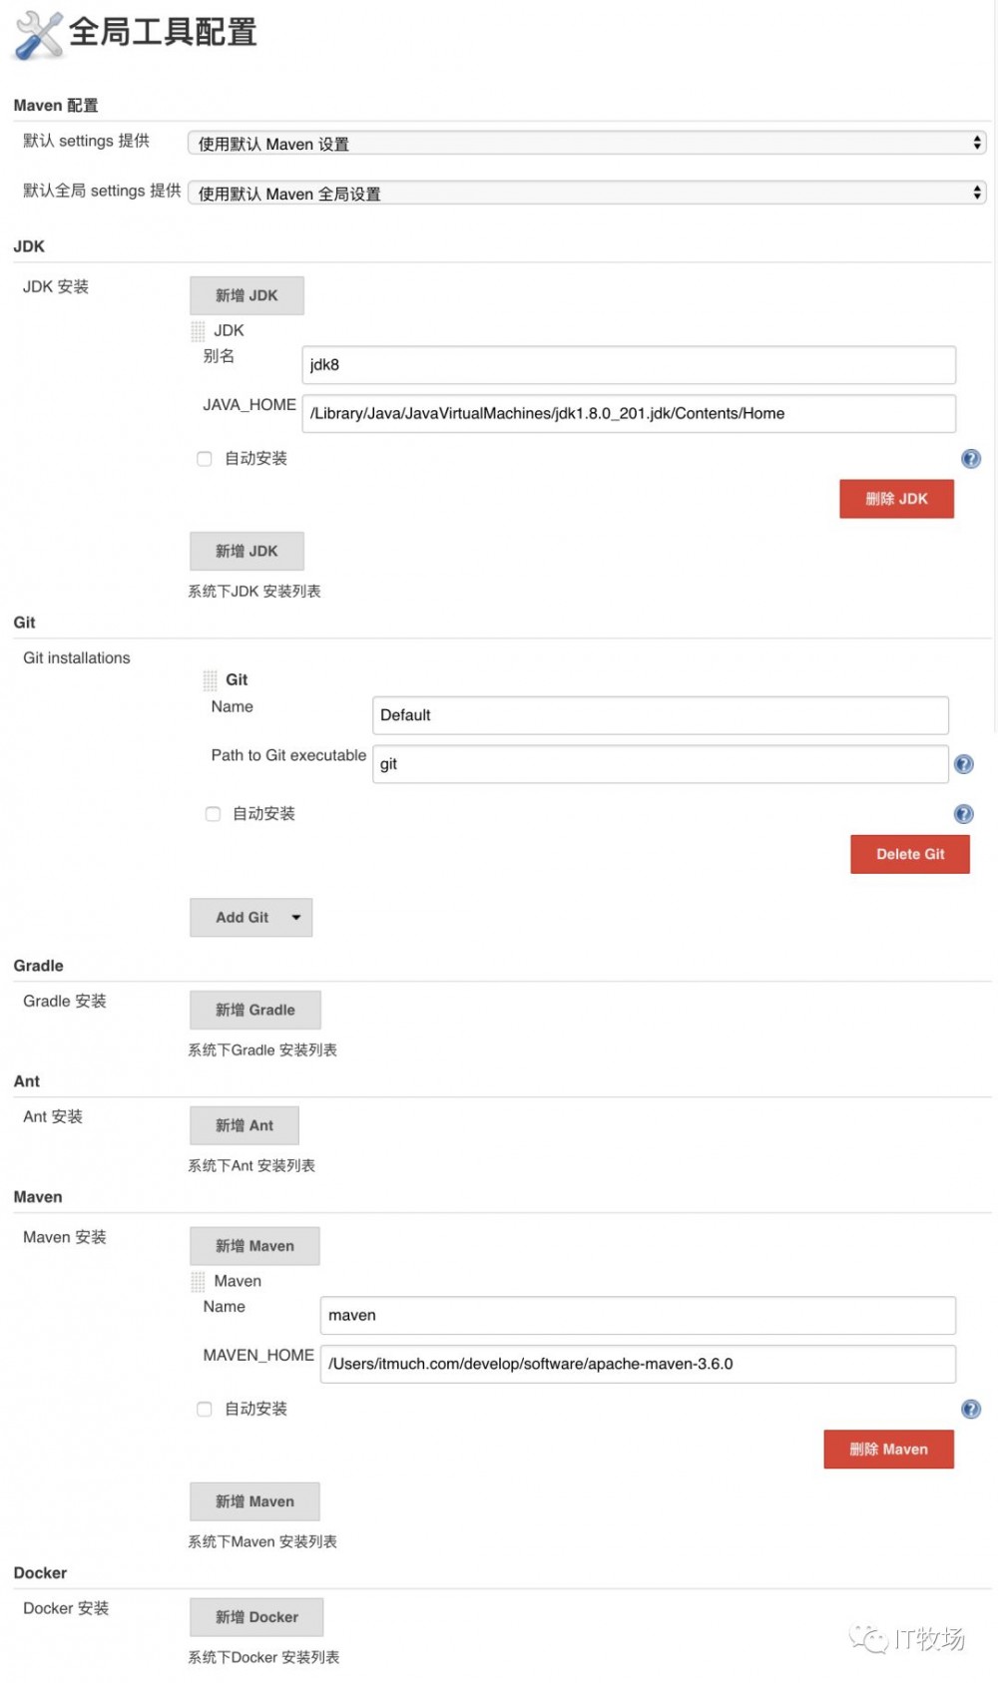Open default Maven settings provider dropdown
The height and width of the screenshot is (1683, 998).
587,144
